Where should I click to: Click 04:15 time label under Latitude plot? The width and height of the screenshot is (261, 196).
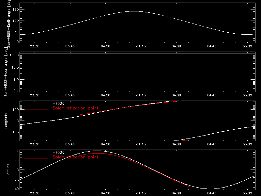pos(141,193)
